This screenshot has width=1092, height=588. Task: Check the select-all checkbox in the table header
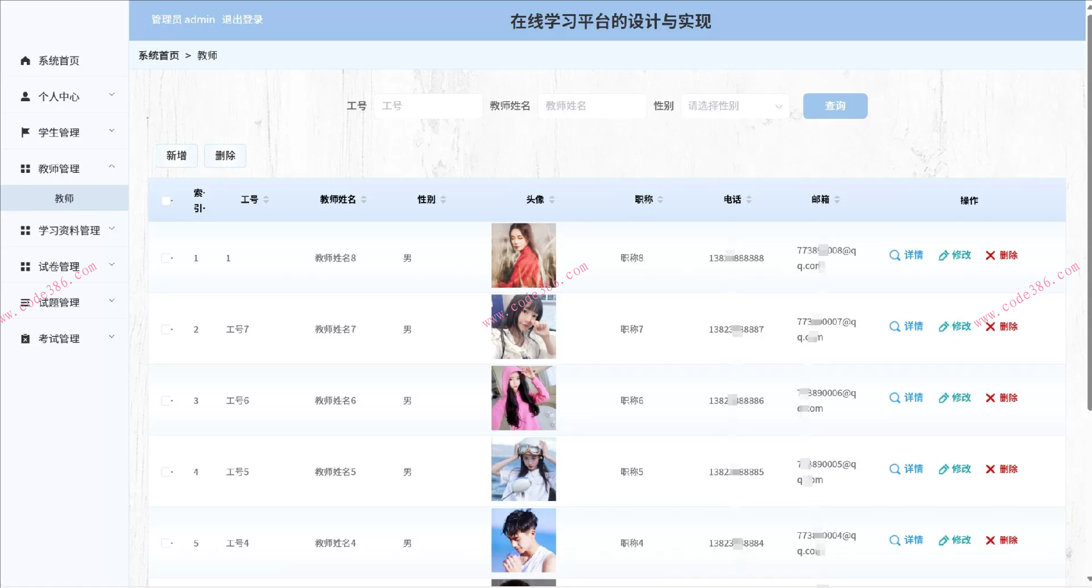coord(167,200)
